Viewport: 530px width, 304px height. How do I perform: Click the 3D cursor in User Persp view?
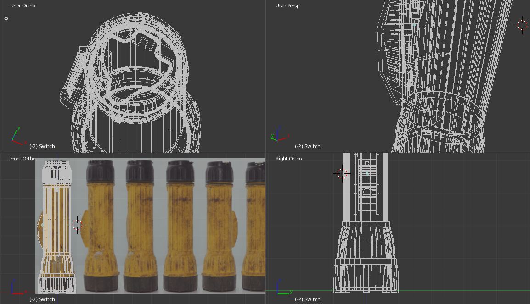522,25
